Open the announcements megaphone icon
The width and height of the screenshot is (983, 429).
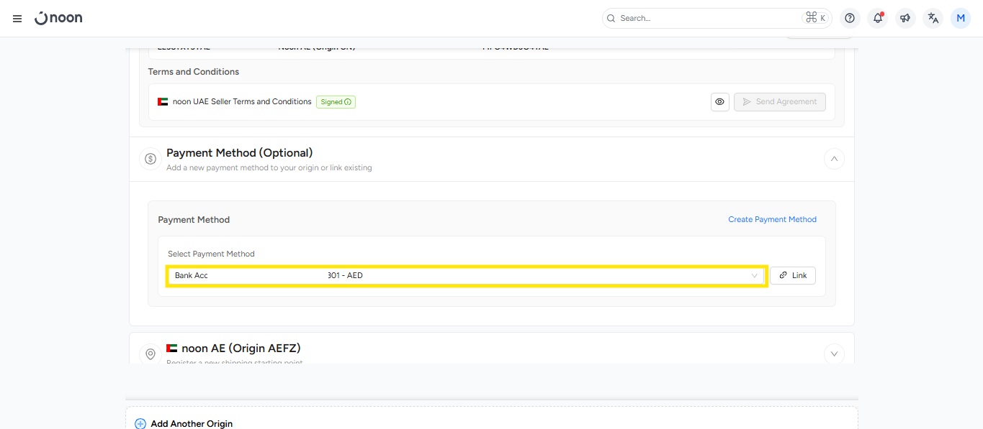[905, 18]
